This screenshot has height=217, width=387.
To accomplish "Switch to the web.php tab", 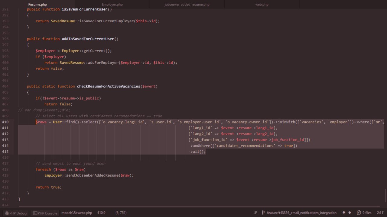I will tap(262, 5).
